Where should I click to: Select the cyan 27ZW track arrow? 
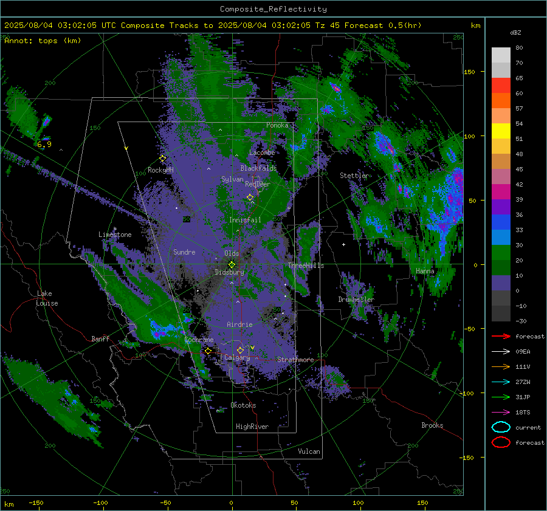(501, 382)
